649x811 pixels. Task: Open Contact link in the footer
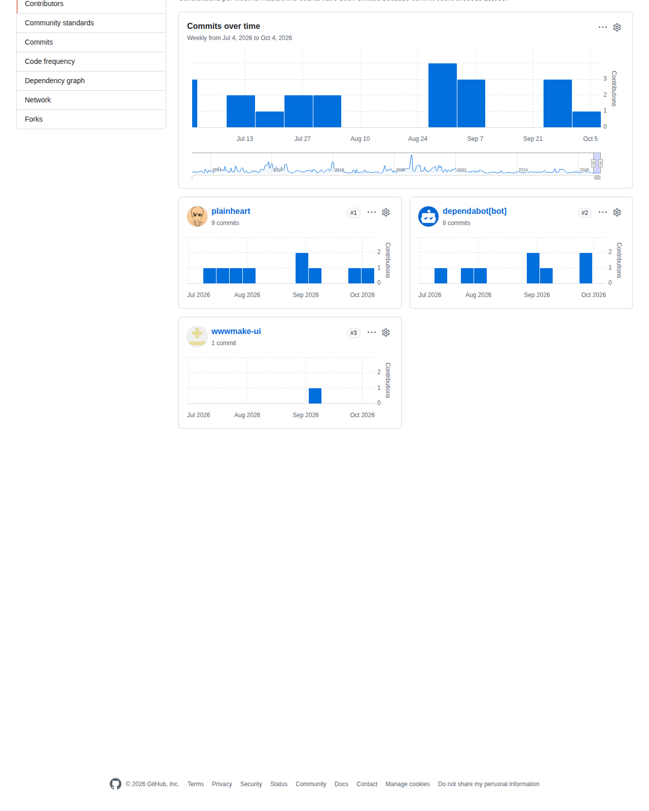point(367,784)
